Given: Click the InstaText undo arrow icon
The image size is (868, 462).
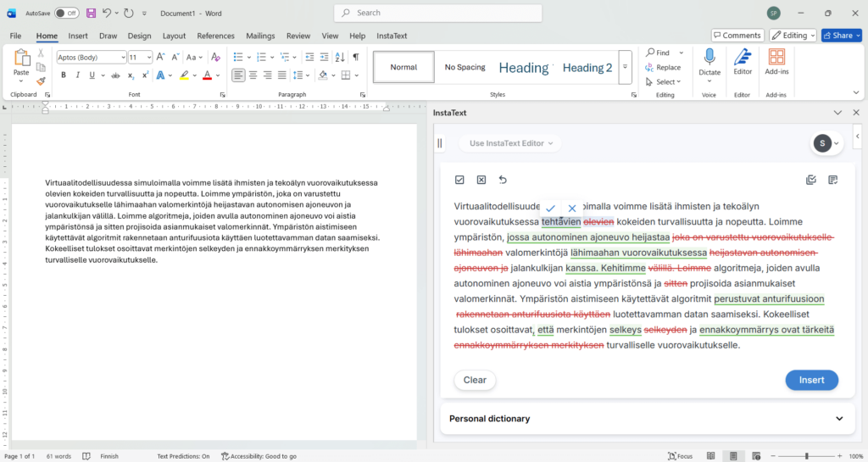Looking at the screenshot, I should click(503, 180).
